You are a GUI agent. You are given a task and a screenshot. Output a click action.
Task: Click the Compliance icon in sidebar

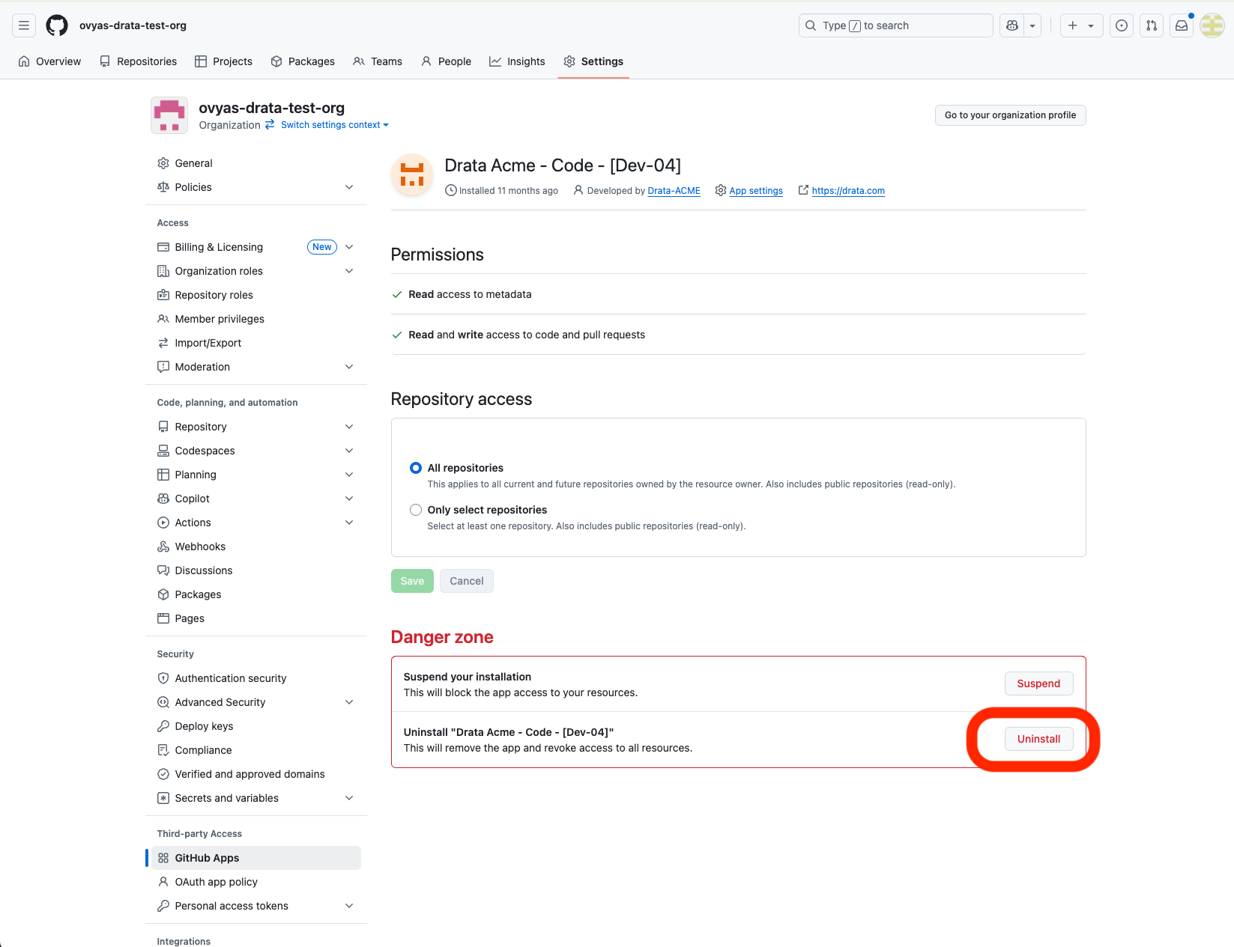pyautogui.click(x=163, y=750)
